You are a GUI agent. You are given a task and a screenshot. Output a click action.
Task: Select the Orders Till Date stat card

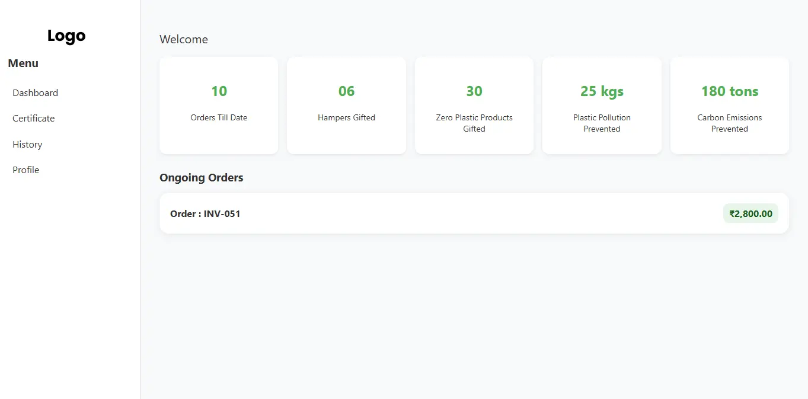(218, 106)
